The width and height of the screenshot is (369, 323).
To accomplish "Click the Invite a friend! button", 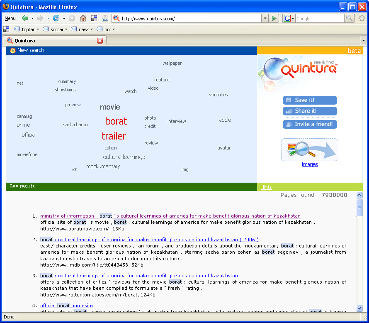I will [310, 124].
